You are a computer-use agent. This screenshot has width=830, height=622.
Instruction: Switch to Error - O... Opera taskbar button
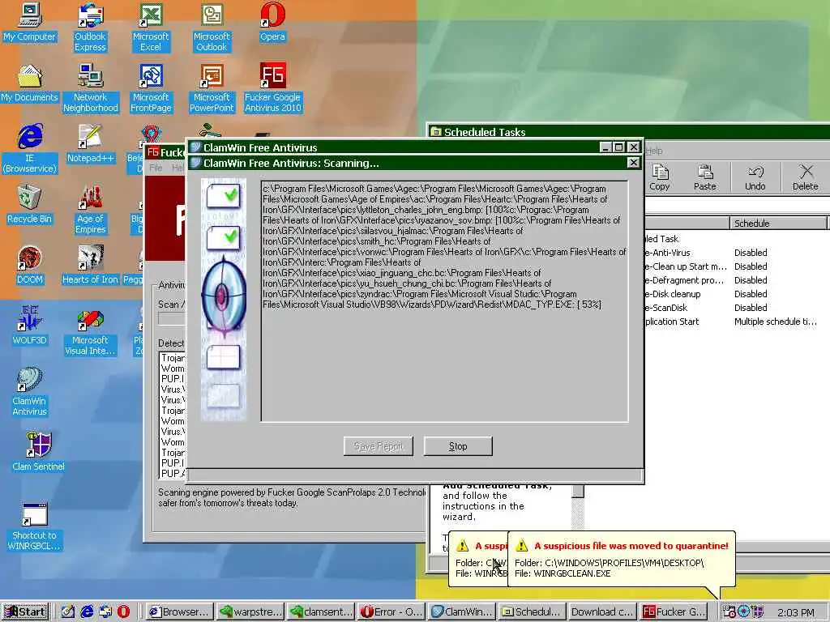coord(391,612)
